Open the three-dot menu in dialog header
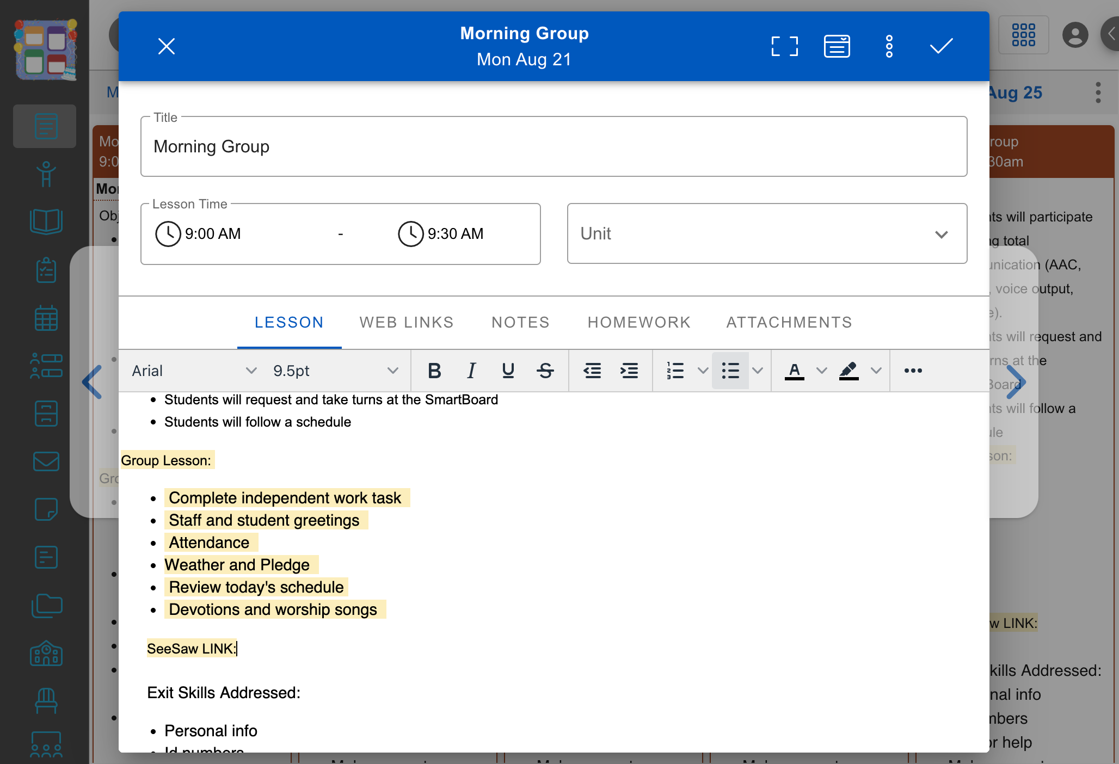The width and height of the screenshot is (1119, 764). pos(889,46)
